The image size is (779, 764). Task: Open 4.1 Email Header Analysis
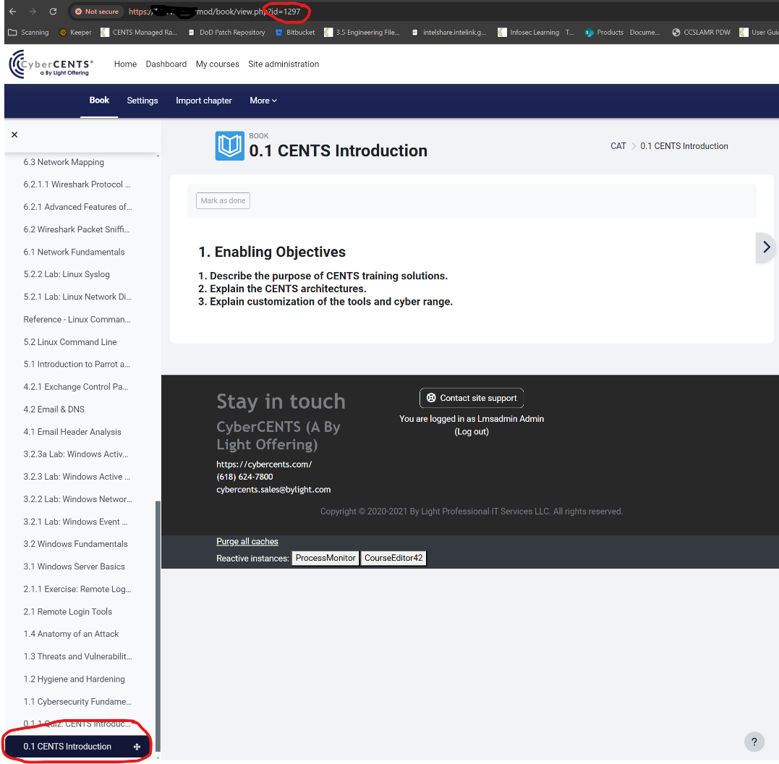(x=72, y=432)
